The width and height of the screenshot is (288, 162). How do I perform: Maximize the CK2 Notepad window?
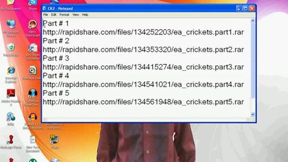pyautogui.click(x=245, y=9)
